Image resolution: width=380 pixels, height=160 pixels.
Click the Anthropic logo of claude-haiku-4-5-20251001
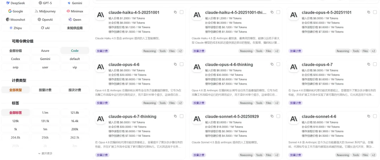click(x=101, y=15)
